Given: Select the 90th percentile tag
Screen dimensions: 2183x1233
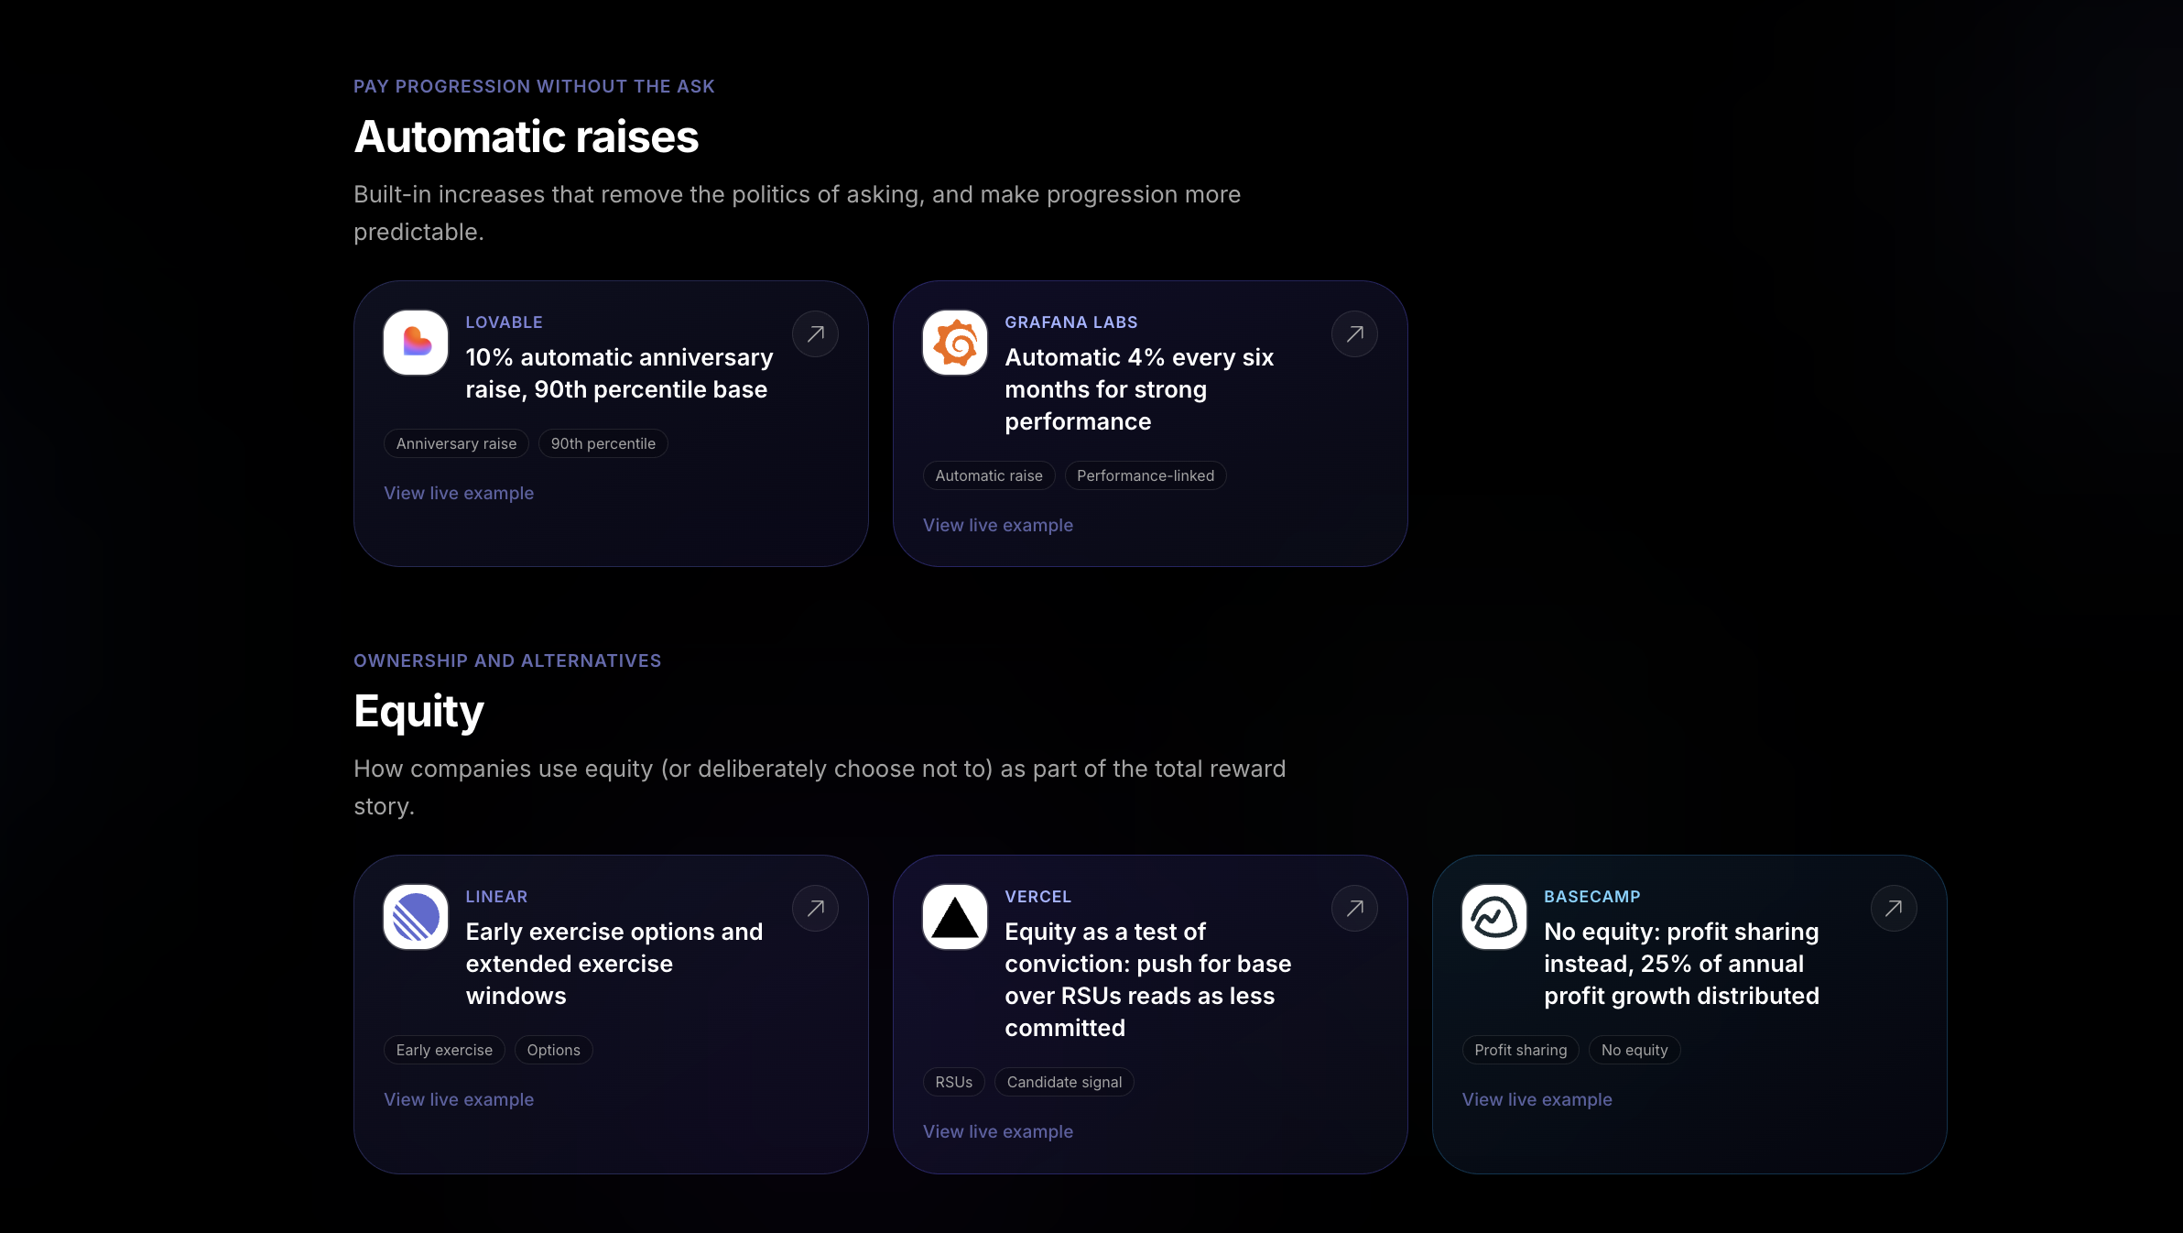Looking at the screenshot, I should point(603,443).
